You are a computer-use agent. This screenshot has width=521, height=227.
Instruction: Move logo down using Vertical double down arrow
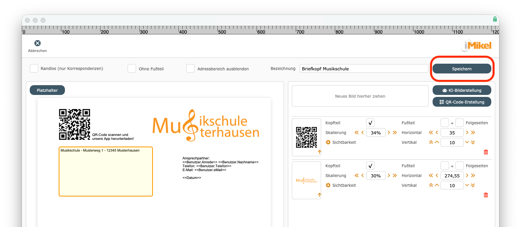[473, 185]
